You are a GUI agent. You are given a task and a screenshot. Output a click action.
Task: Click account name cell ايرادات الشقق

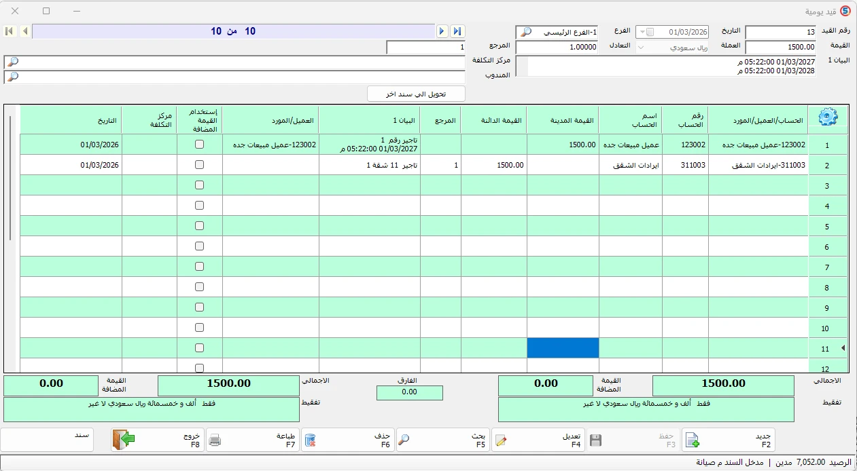point(630,165)
